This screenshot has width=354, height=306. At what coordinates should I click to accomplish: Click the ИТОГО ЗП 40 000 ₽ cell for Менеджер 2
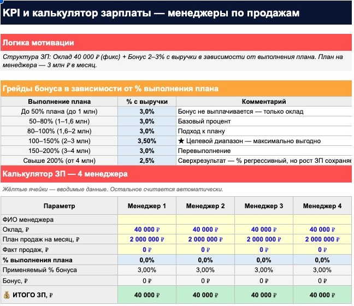tap(205, 295)
